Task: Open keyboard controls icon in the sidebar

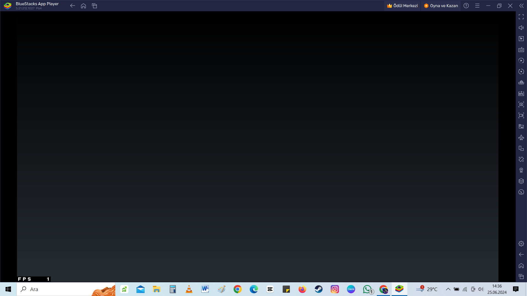Action: pyautogui.click(x=521, y=50)
